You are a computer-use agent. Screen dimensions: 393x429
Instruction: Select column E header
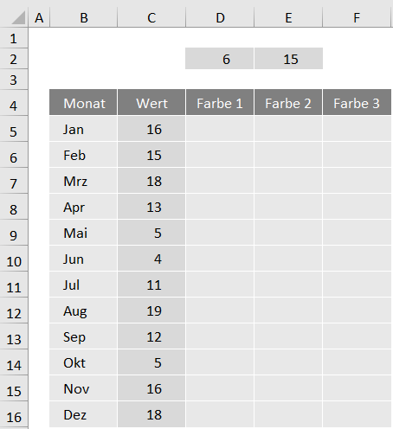(288, 18)
